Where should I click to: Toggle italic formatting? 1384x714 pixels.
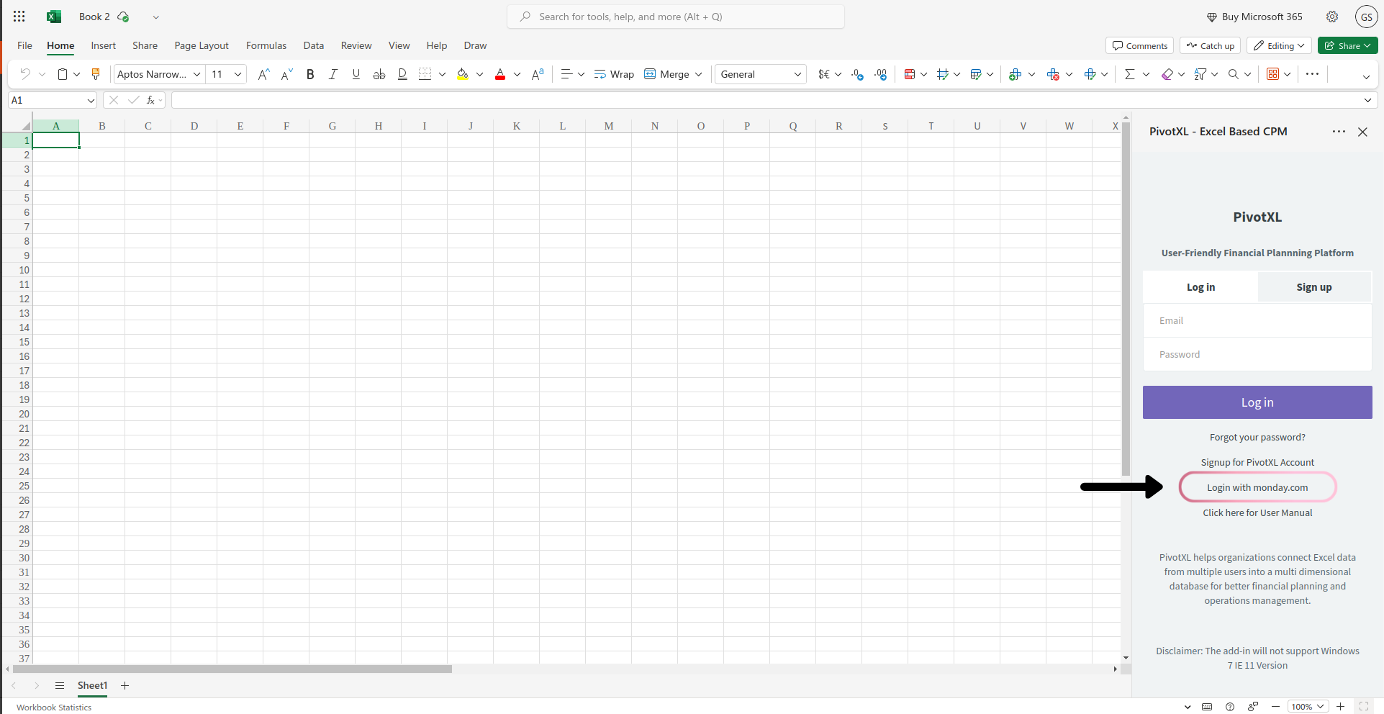click(x=333, y=73)
